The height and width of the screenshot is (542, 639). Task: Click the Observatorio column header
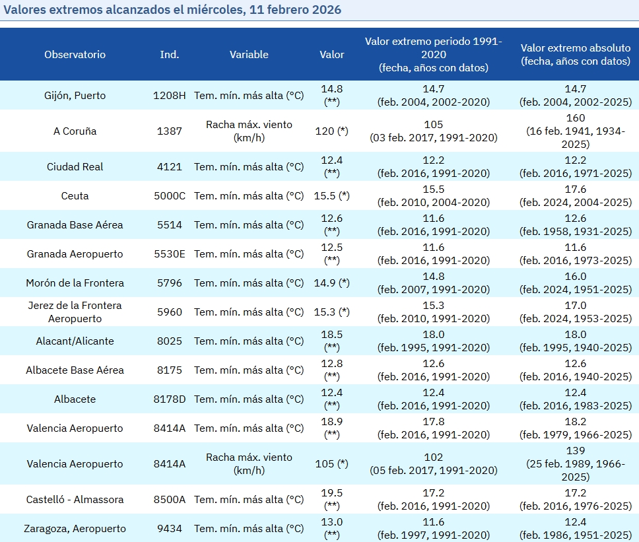coord(75,55)
